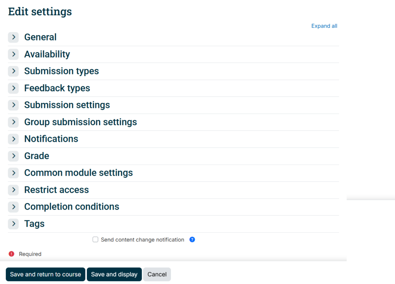
Task: Expand the General section chevron
Action: [x=14, y=37]
